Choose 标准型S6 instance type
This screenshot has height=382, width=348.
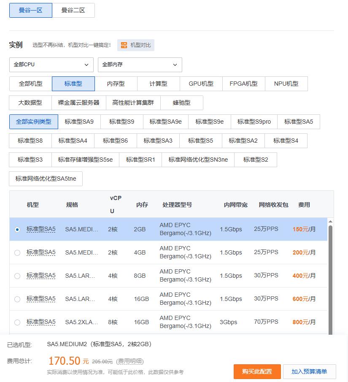click(x=116, y=141)
